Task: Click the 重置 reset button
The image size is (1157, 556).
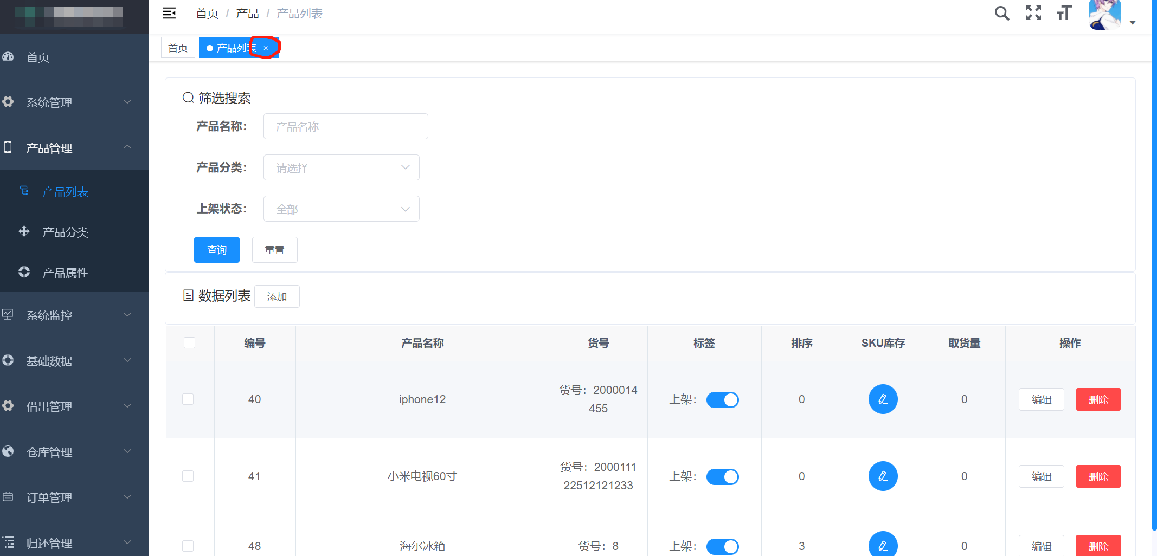Action: [x=275, y=250]
